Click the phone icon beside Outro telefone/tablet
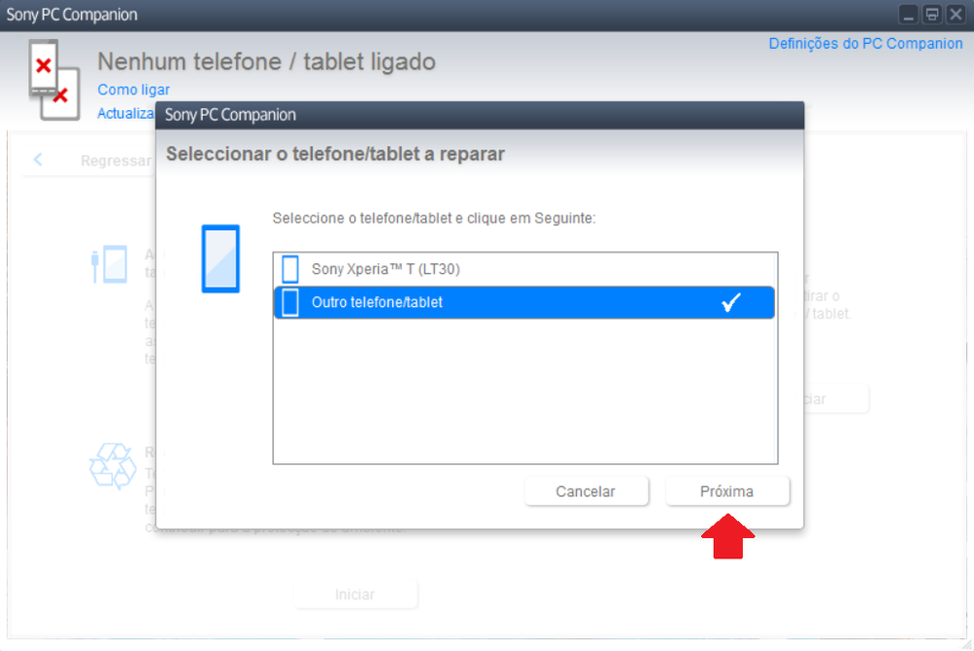Viewport: 974px width, 651px height. 291,302
